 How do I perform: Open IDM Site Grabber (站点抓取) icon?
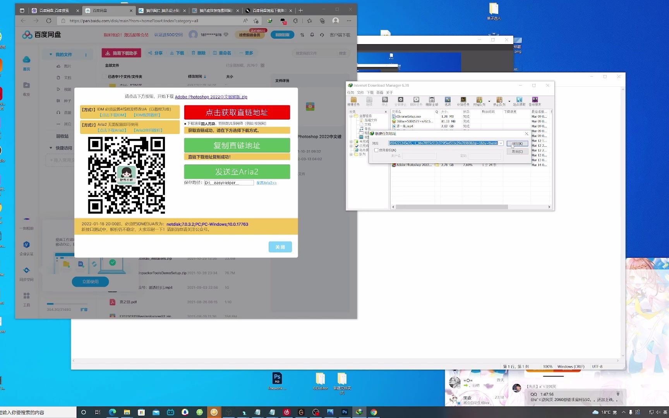(x=519, y=101)
